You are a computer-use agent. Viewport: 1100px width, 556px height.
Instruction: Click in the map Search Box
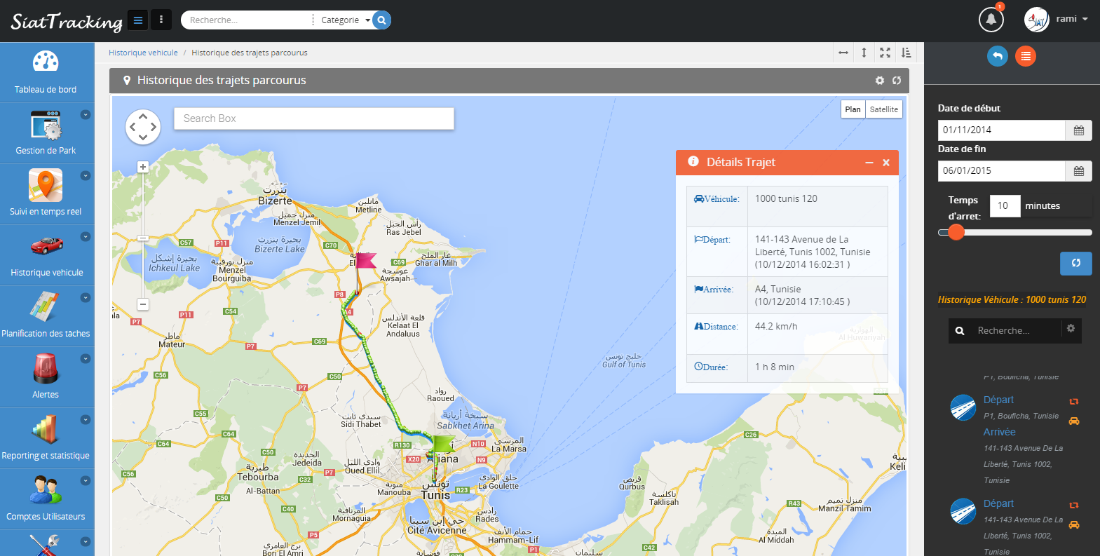click(314, 118)
